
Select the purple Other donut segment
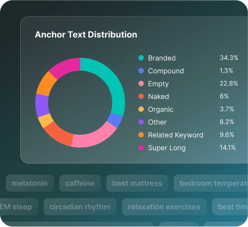[42, 105]
